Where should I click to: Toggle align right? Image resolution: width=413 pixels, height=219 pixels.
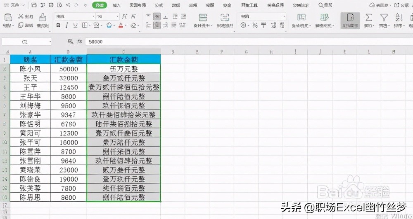166,25
